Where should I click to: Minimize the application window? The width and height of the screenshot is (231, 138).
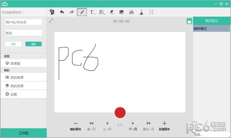pos(216,4)
